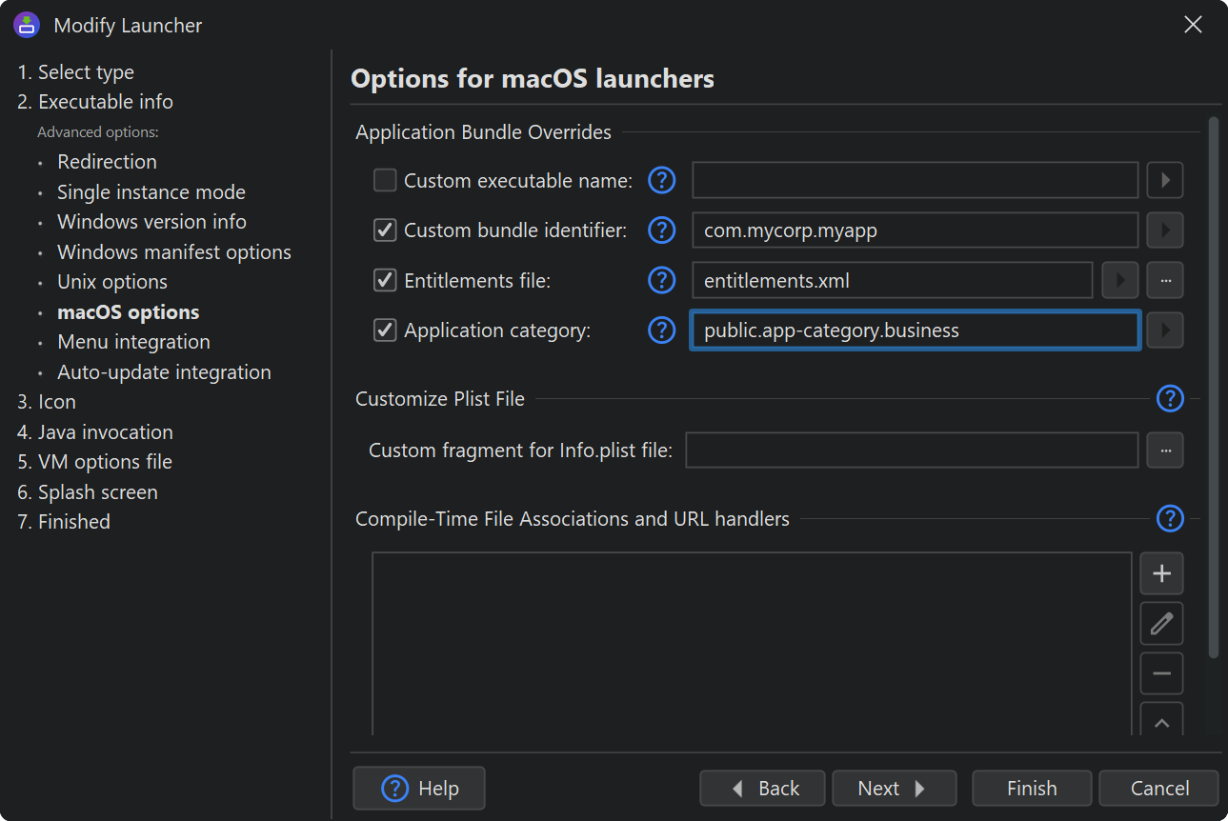Screen dimensions: 1228x821
Task: Go to the Menu integration step
Action: point(133,342)
